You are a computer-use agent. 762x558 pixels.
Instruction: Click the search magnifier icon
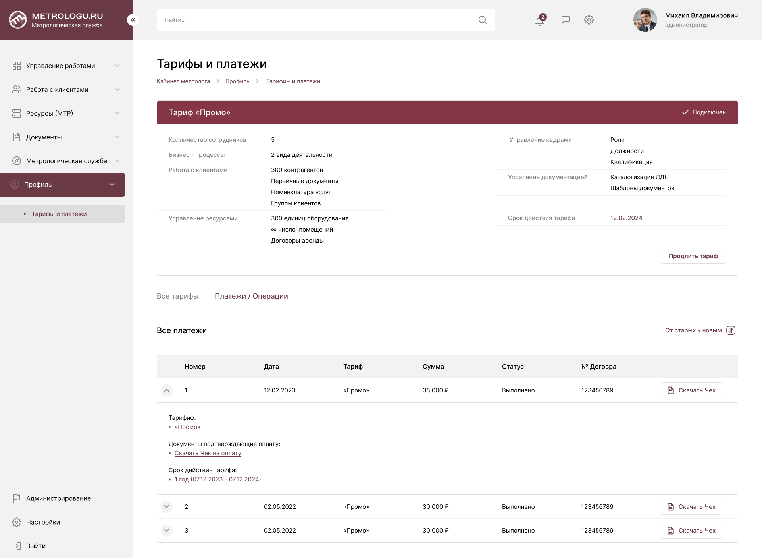482,20
